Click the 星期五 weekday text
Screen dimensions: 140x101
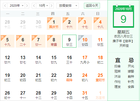(x=123, y=32)
